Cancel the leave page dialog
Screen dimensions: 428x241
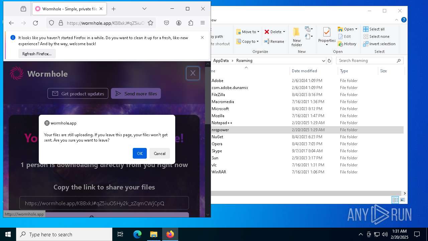[159, 153]
